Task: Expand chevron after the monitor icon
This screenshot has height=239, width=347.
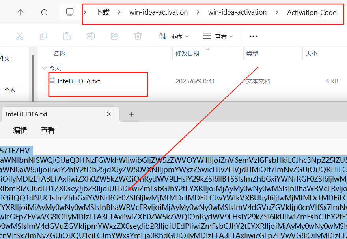Action: [85, 12]
